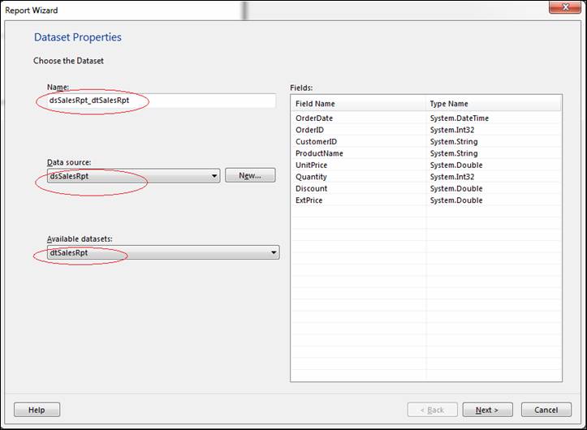Click the Field Name column header
The image size is (587, 430).
359,104
